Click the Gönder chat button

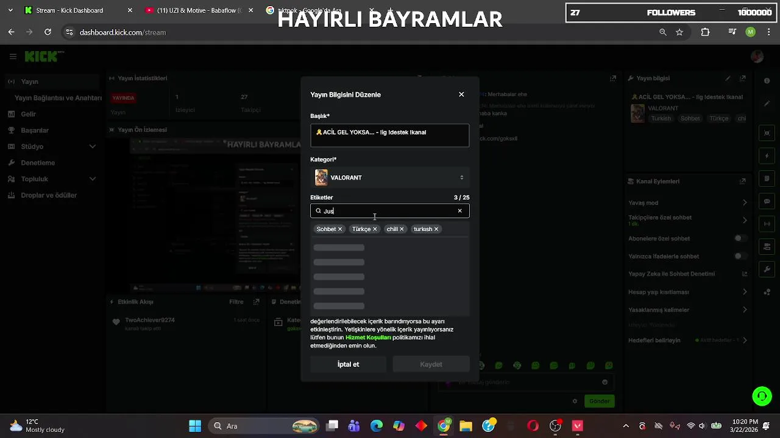599,401
